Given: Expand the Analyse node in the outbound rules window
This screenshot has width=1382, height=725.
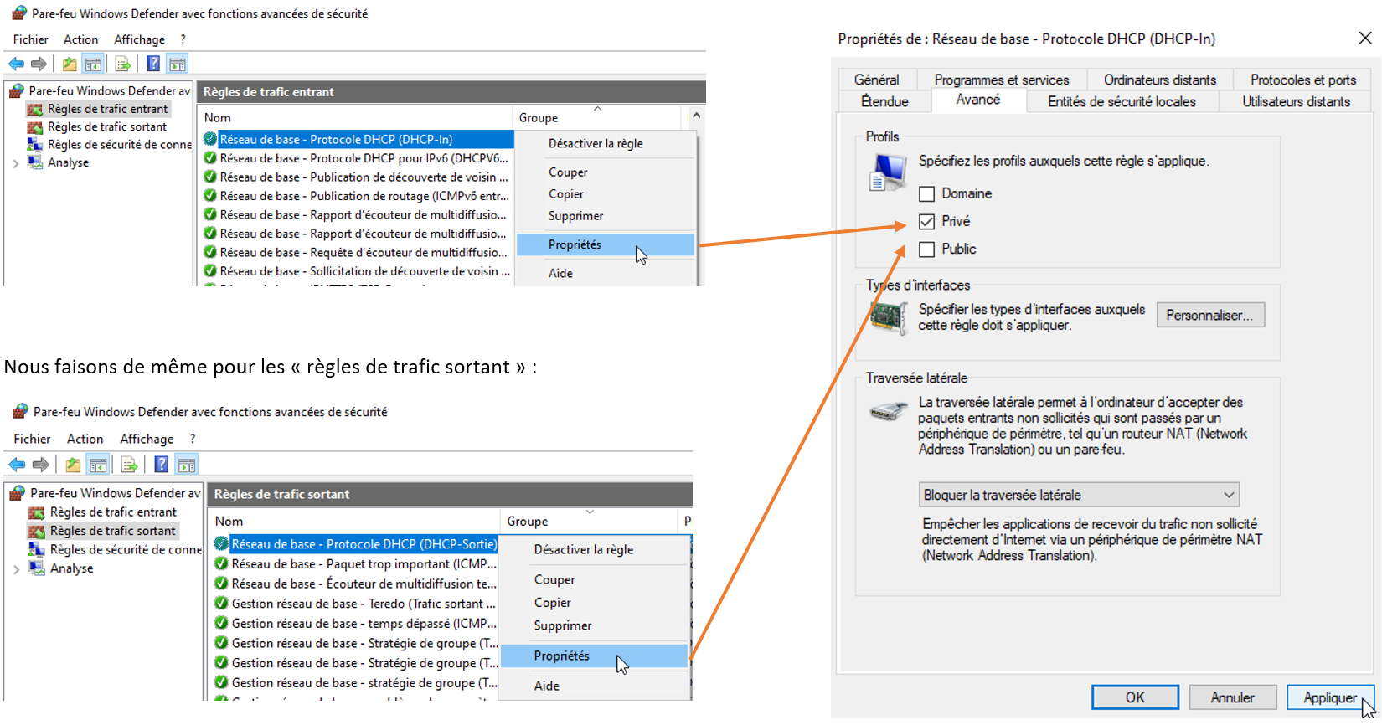Looking at the screenshot, I should pyautogui.click(x=16, y=569).
